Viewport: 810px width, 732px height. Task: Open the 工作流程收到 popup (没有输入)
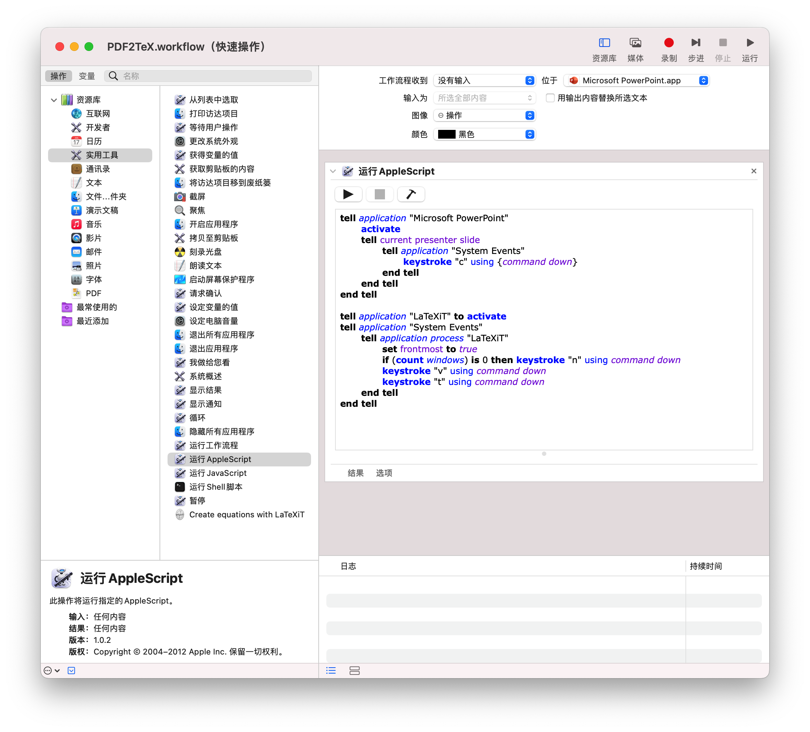click(484, 81)
